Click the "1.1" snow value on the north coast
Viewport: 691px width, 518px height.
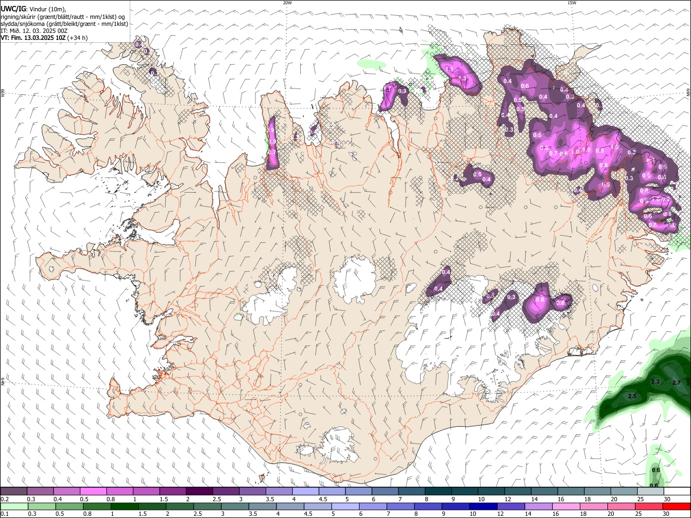click(x=449, y=70)
